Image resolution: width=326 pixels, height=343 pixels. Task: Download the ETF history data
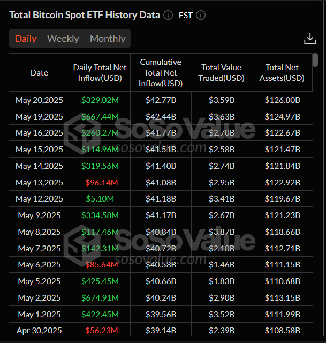pos(310,39)
